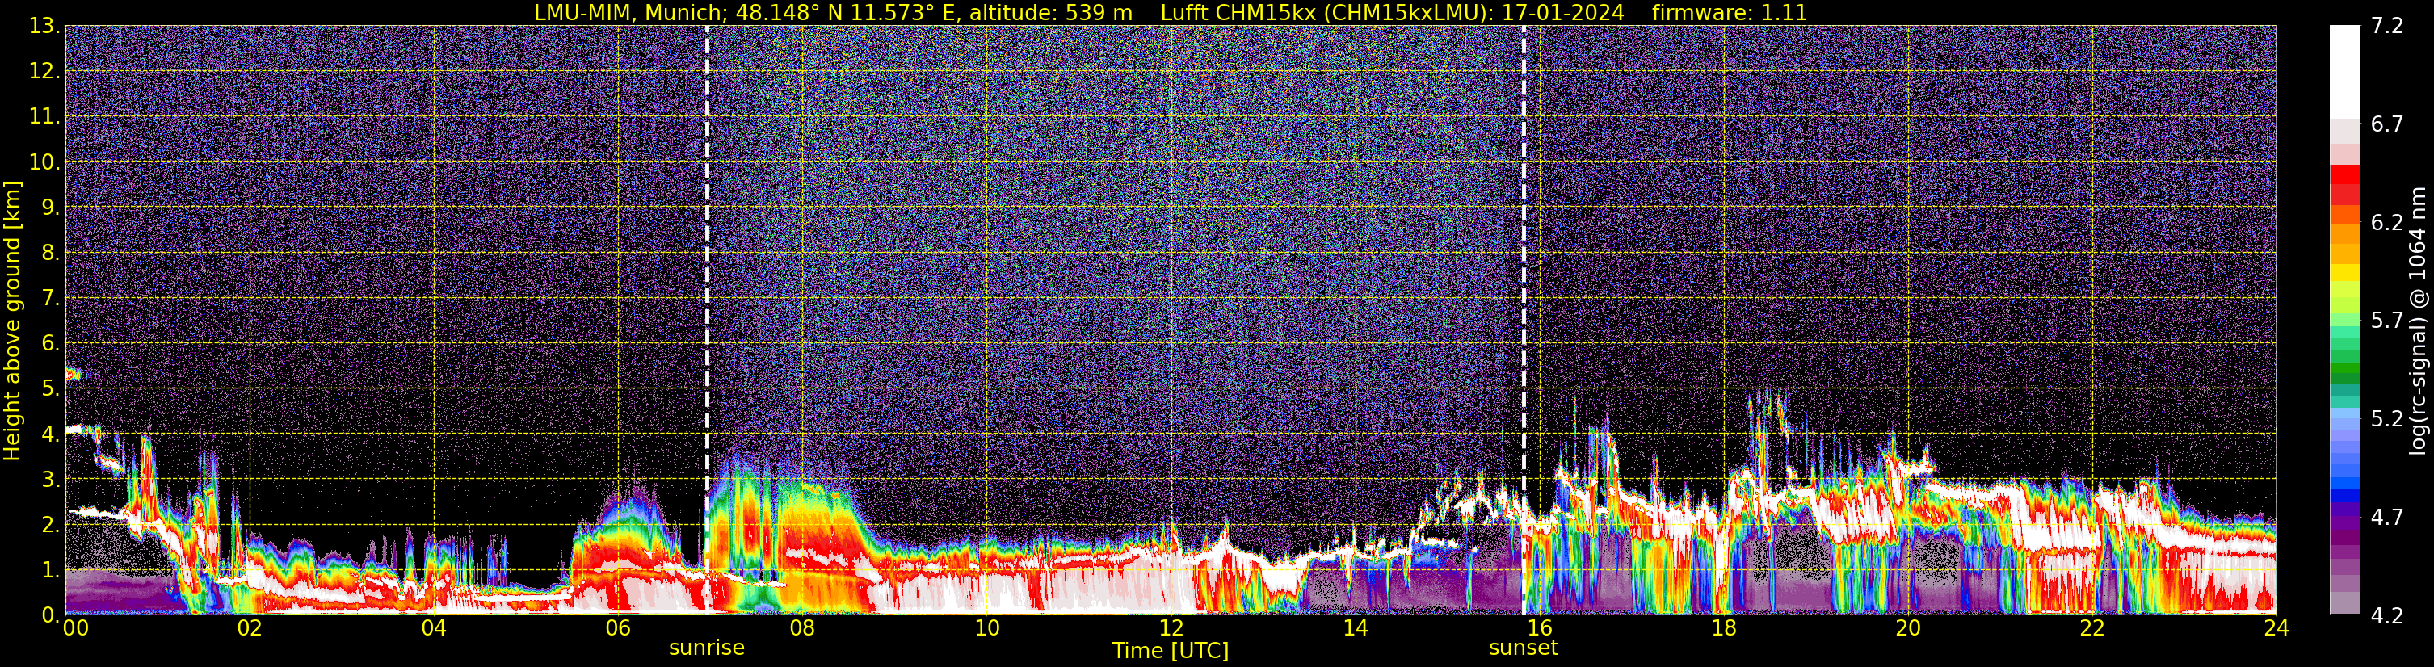The width and height of the screenshot is (2434, 667).
Task: Click the 'Height above ground [km]' axis label
Action: pyautogui.click(x=12, y=321)
